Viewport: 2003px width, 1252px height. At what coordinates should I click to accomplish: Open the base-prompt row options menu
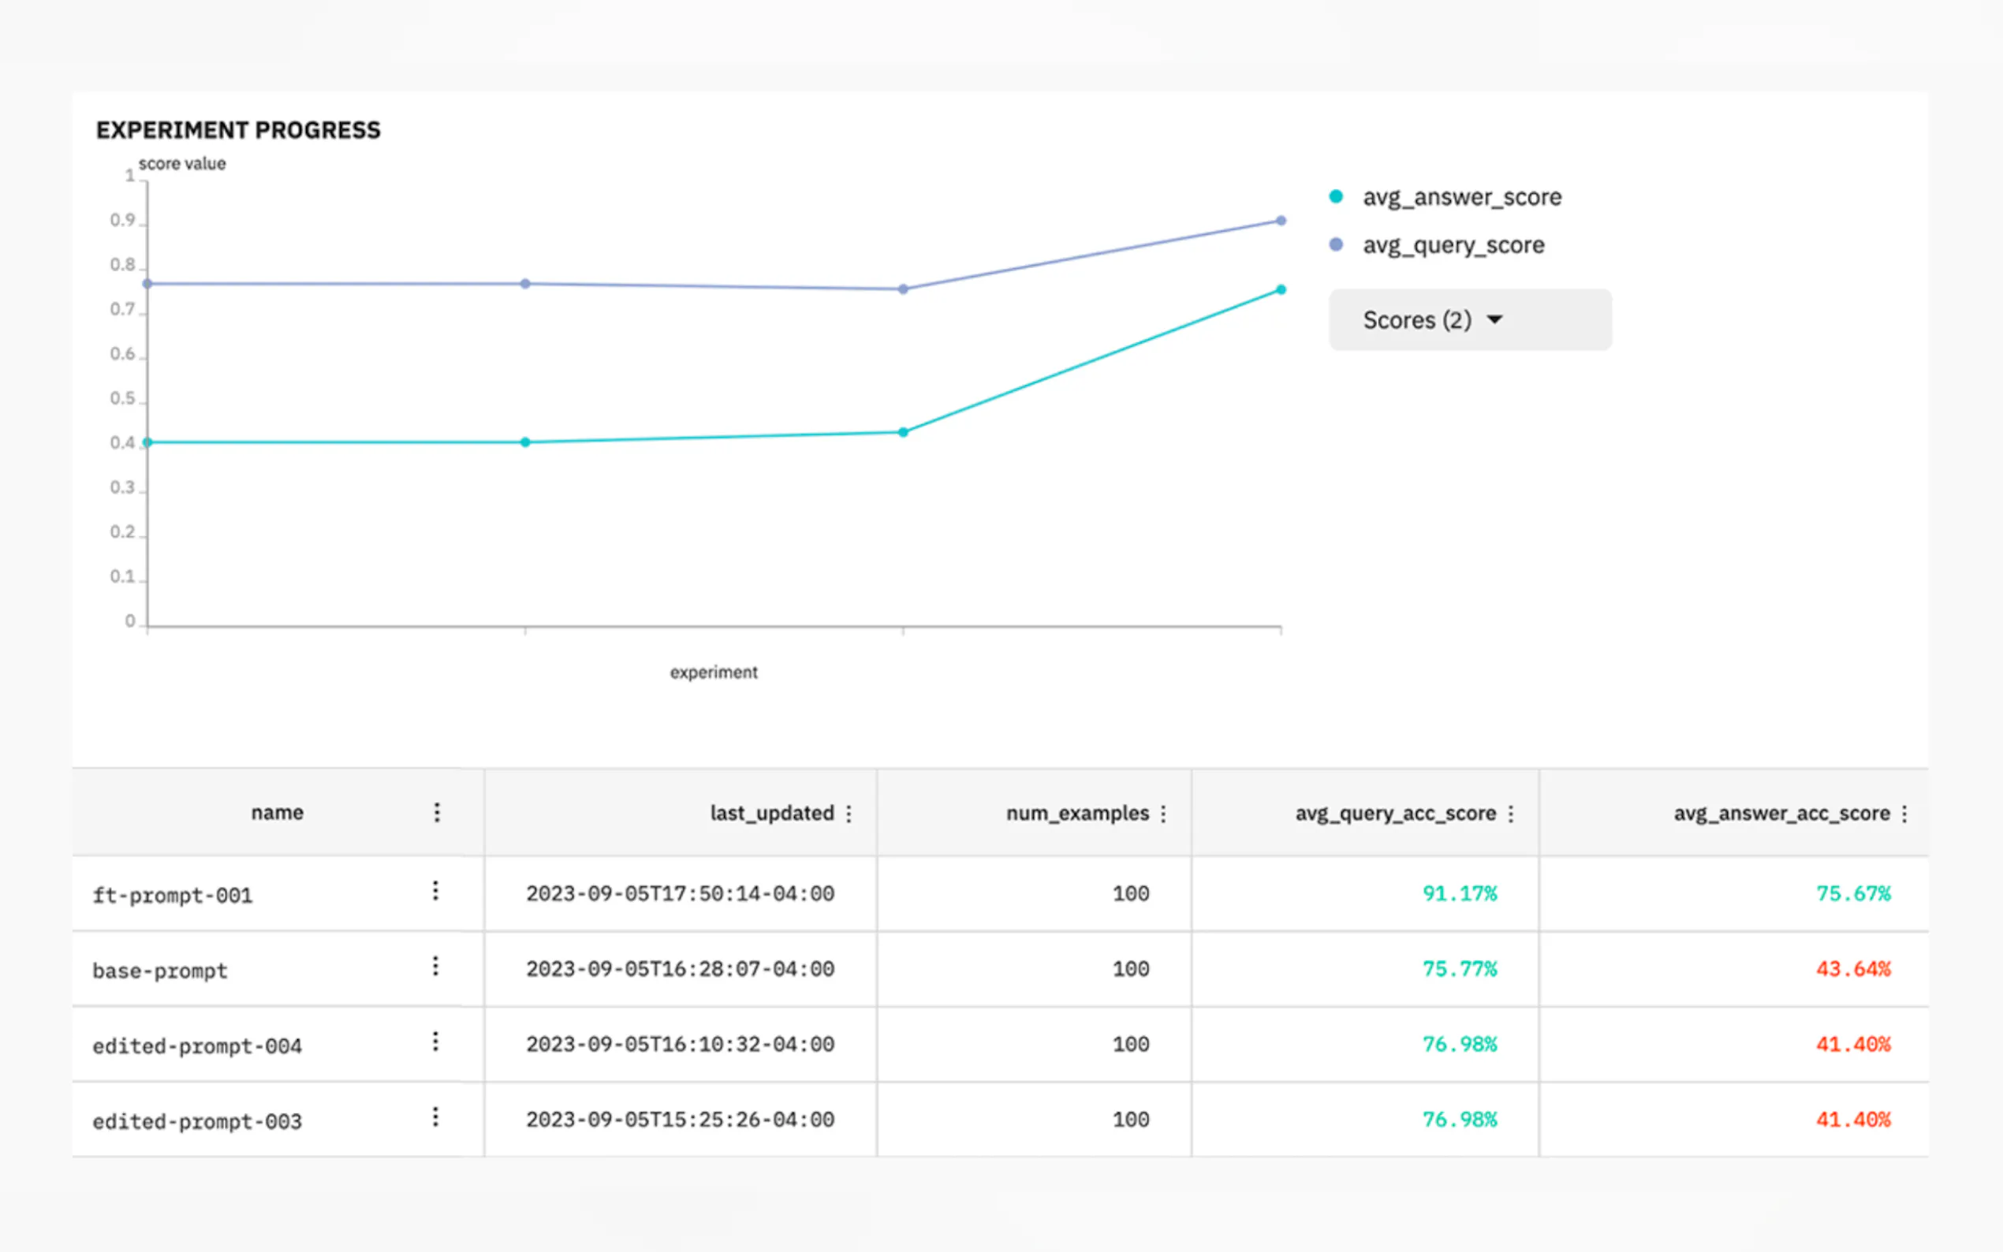(435, 967)
